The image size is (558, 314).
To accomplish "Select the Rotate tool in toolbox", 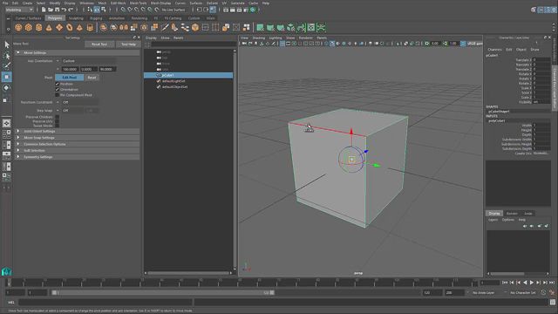I will (x=7, y=88).
